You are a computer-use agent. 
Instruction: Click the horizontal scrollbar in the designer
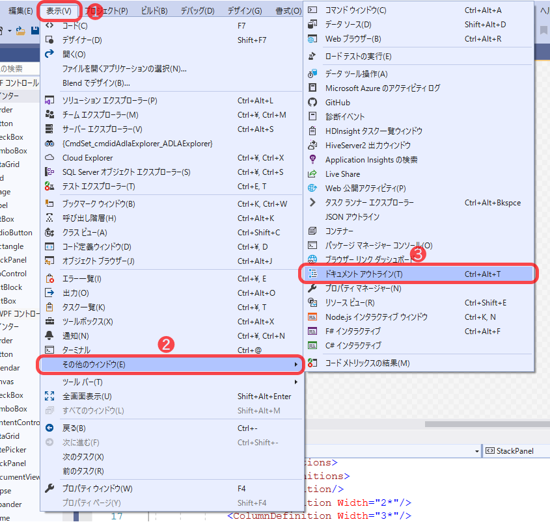pyautogui.click(x=488, y=424)
